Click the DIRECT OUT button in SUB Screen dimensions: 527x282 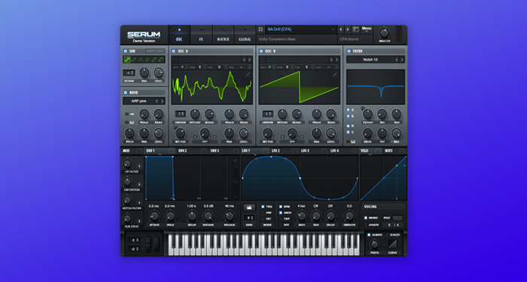coord(155,51)
